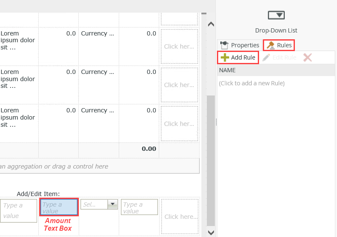
Task: Switch to the Rules tab
Action: pyautogui.click(x=279, y=45)
